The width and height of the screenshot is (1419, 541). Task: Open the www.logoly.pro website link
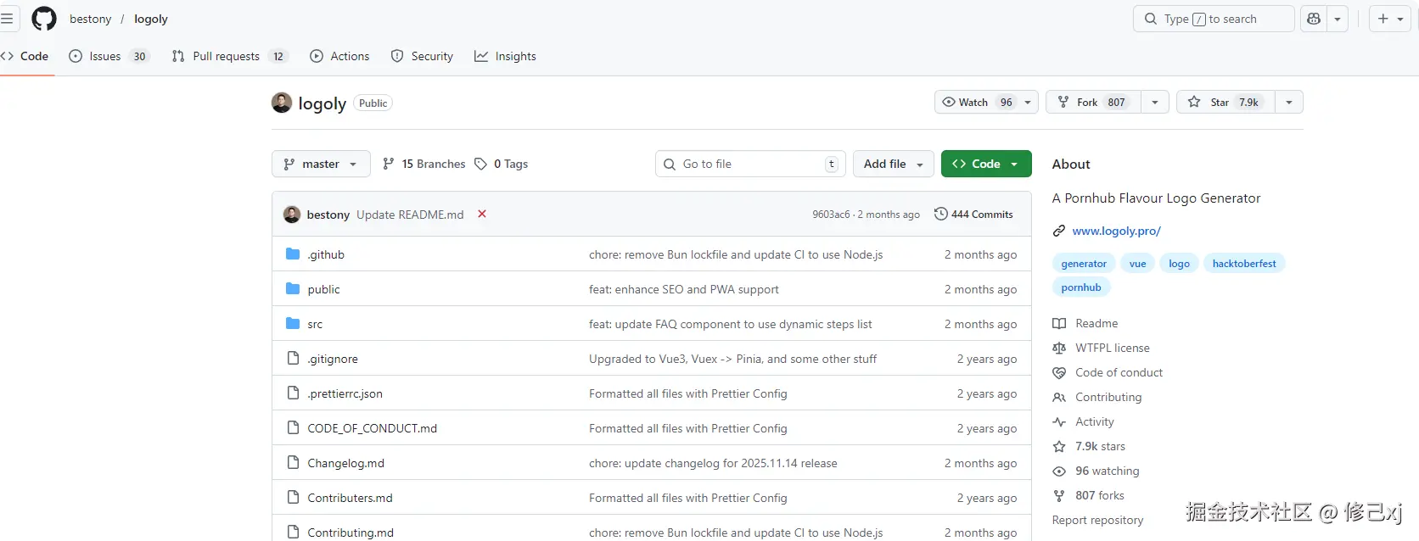(x=1116, y=231)
